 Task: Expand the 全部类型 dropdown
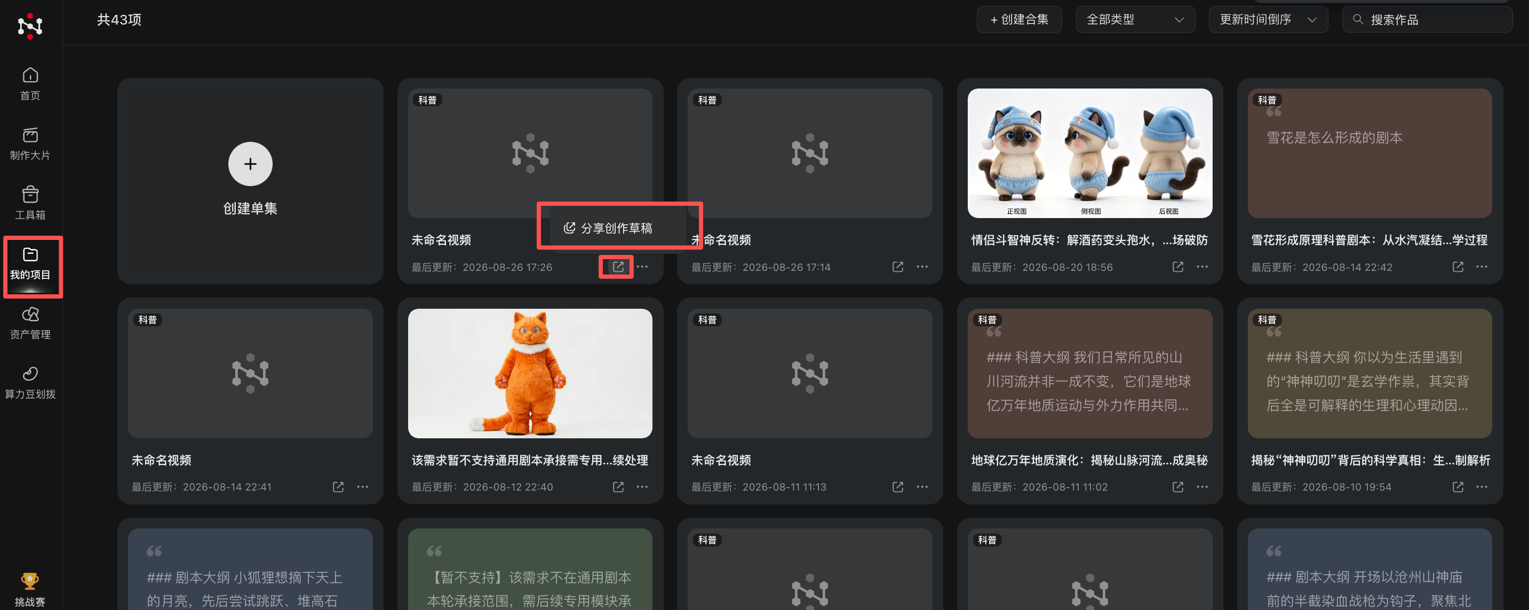(1135, 20)
